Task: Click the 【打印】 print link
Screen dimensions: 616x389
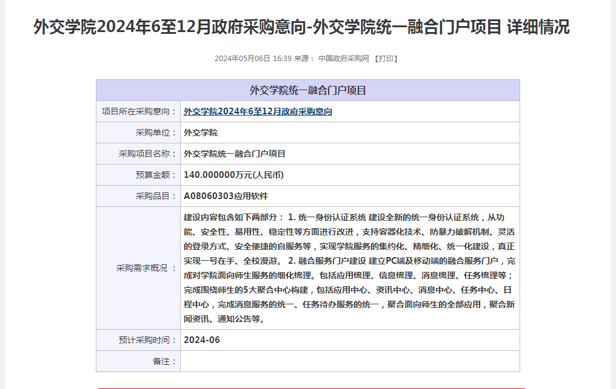Action: (x=386, y=59)
